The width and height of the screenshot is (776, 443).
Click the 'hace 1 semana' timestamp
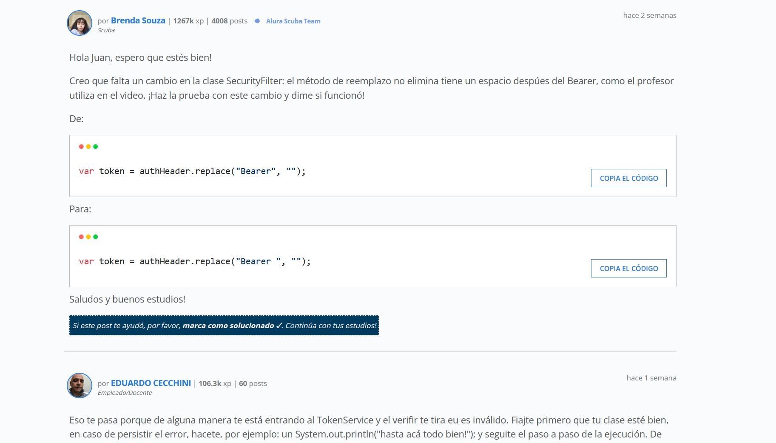[x=651, y=378]
